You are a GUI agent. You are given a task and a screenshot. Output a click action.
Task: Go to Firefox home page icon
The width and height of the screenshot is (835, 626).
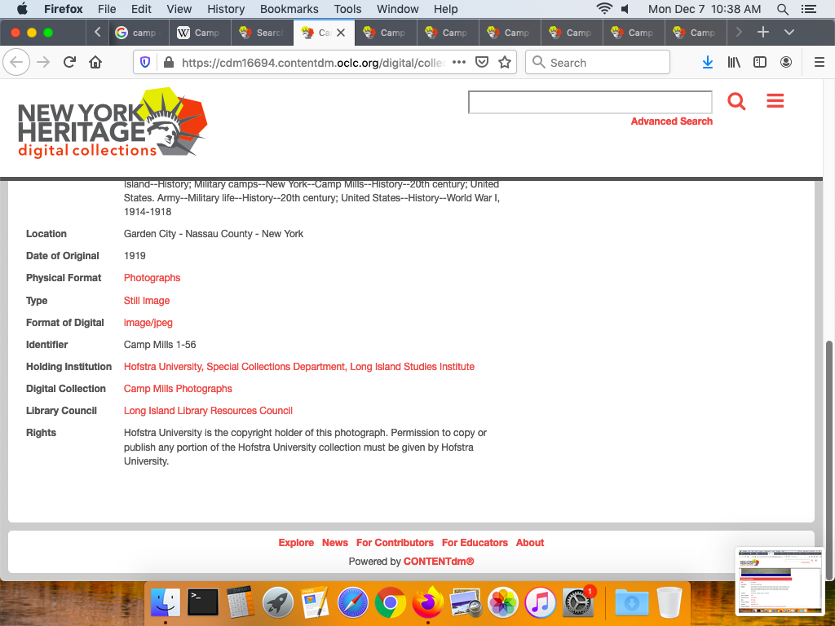[95, 63]
